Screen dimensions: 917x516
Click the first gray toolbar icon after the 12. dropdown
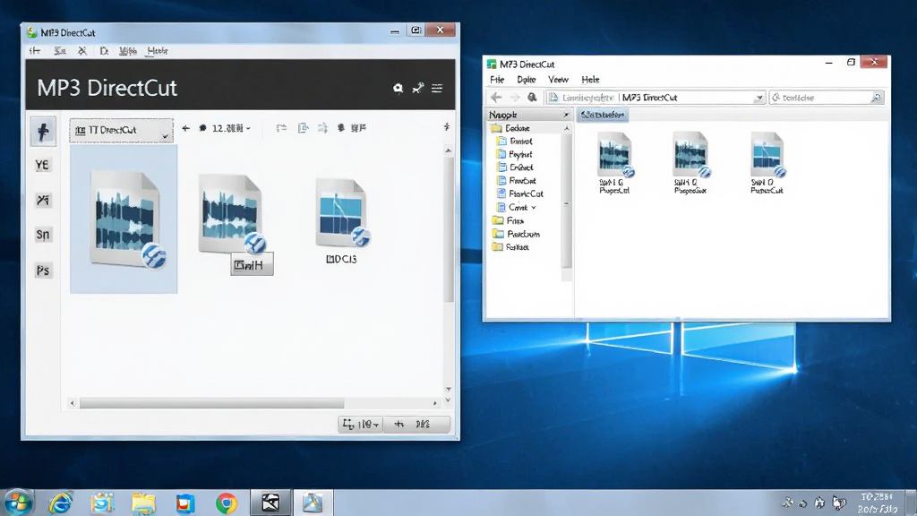pos(281,128)
